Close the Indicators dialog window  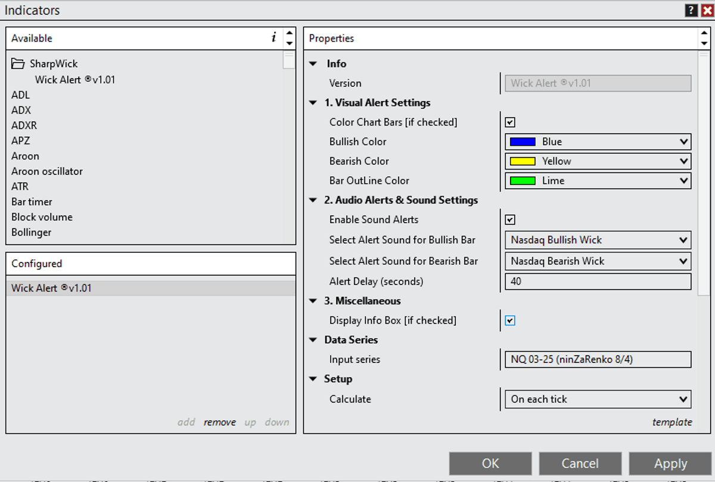707,10
